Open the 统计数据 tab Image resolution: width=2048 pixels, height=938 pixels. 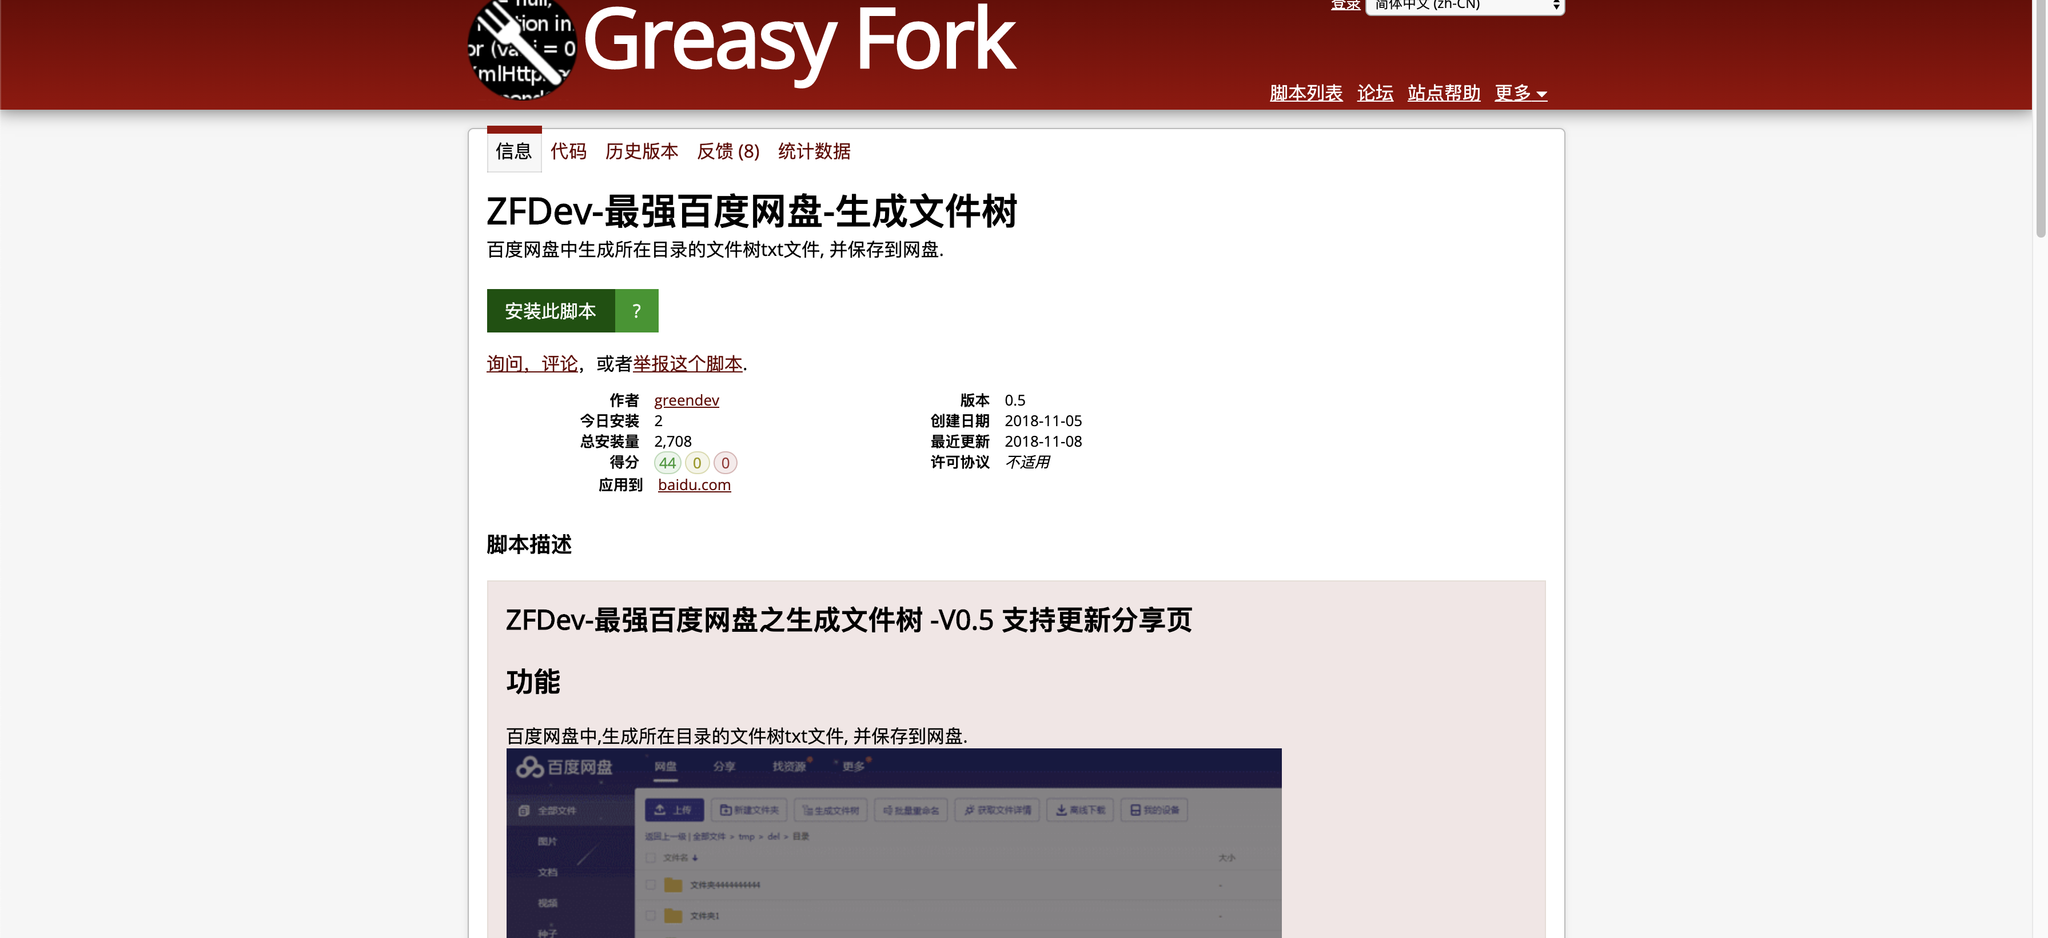814,151
